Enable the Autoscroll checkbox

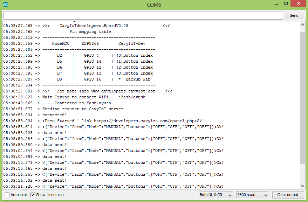[7, 195]
